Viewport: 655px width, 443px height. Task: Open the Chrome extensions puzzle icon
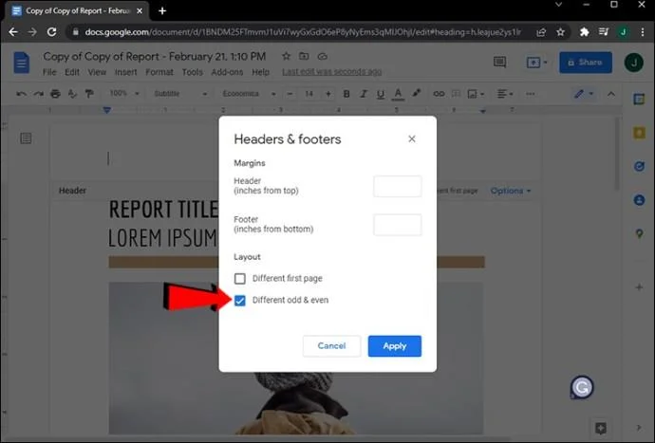pos(584,32)
